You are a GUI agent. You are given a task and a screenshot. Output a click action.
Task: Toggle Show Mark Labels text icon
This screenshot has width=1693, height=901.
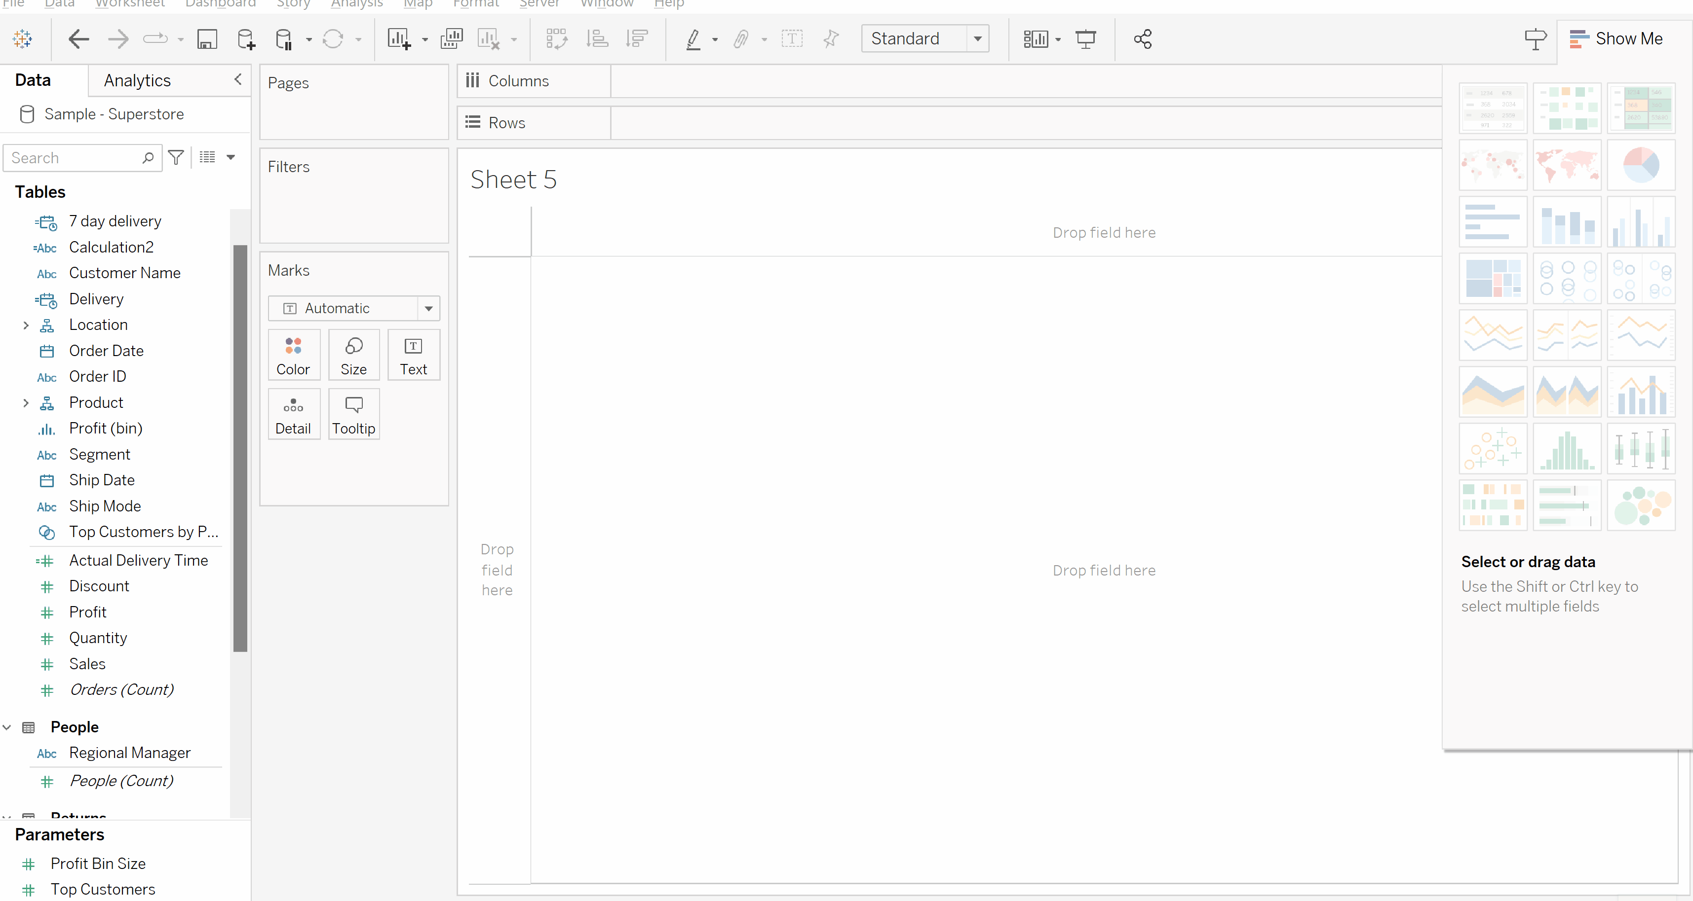(792, 39)
